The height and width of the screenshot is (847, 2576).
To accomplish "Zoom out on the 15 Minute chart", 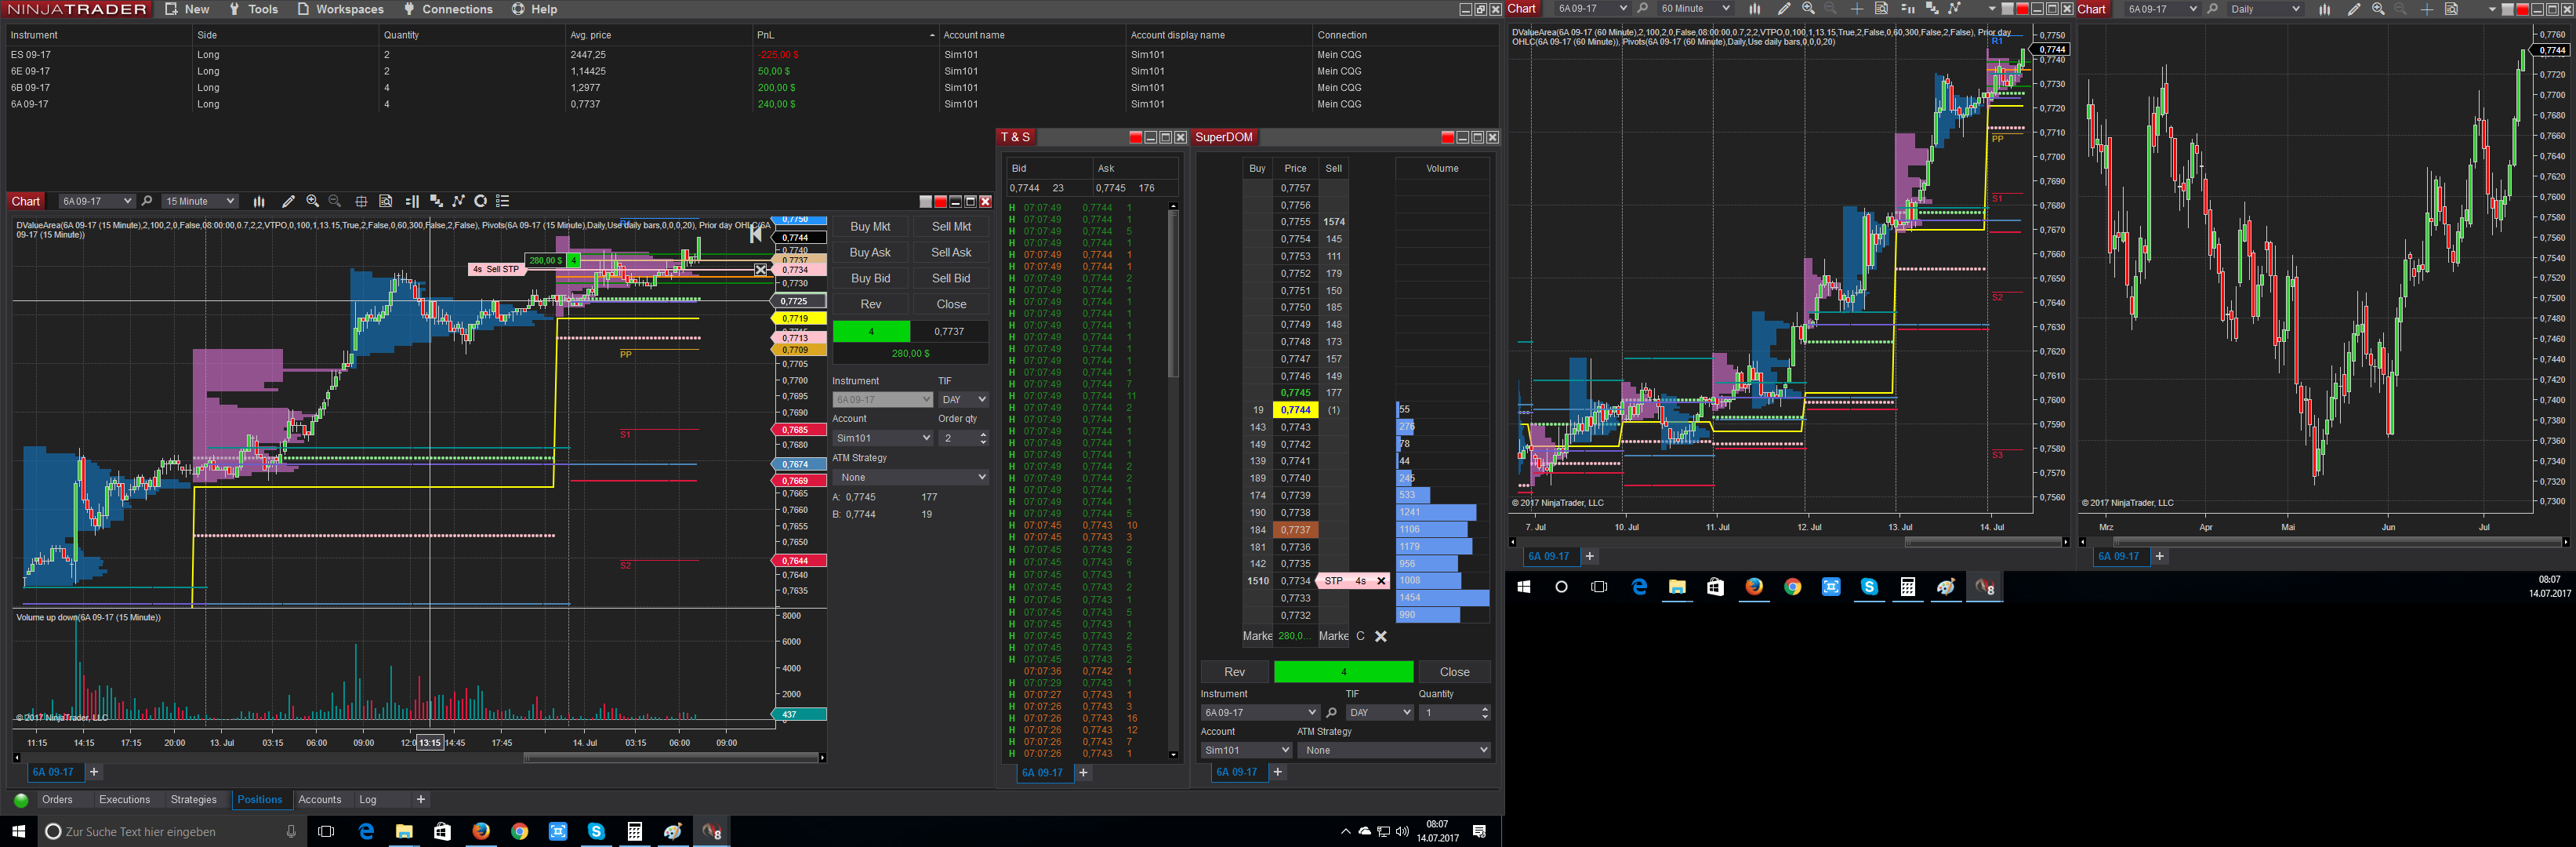I will [335, 201].
